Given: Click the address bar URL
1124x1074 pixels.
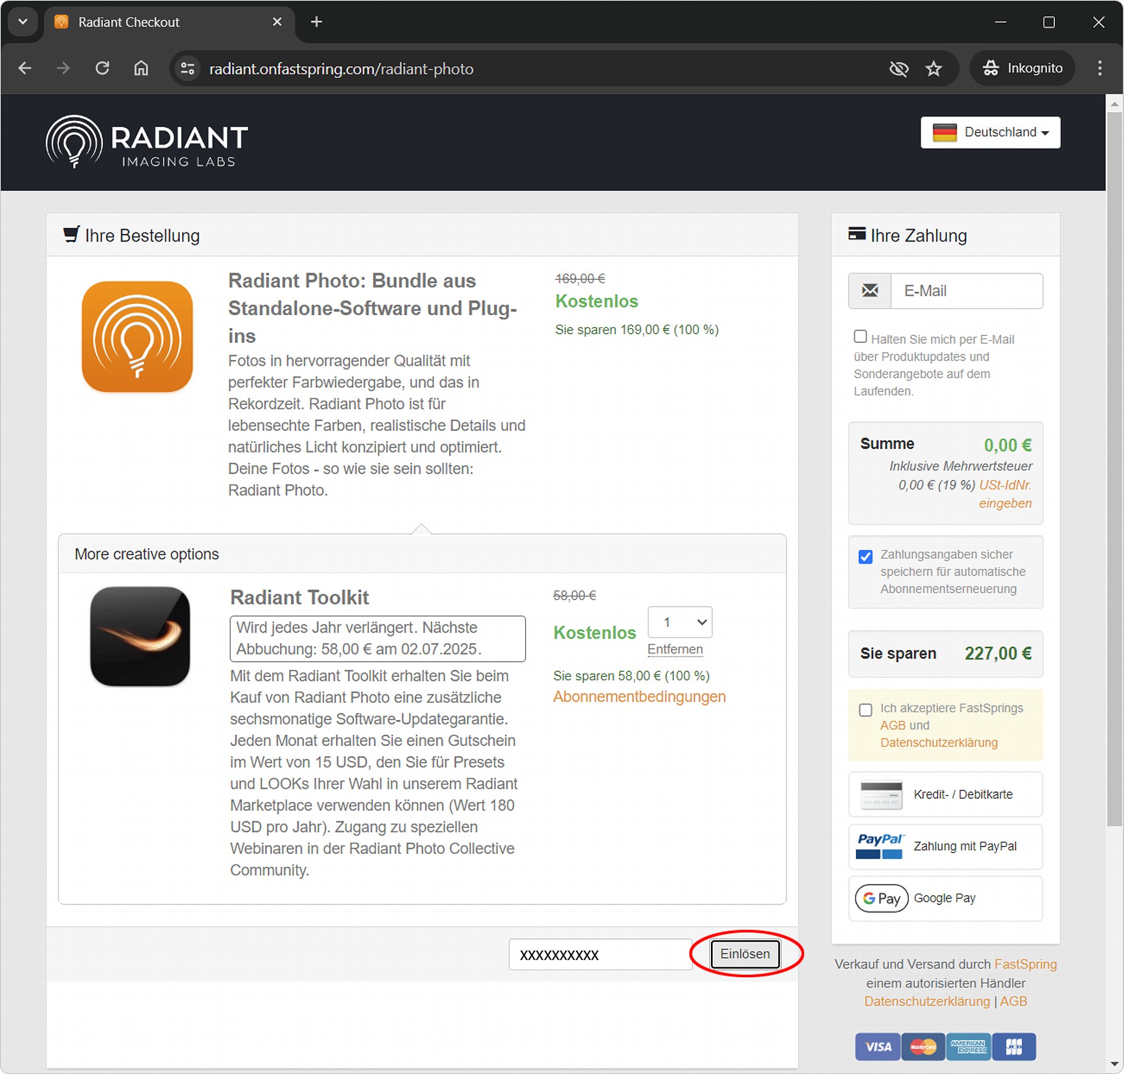Looking at the screenshot, I should pyautogui.click(x=342, y=69).
